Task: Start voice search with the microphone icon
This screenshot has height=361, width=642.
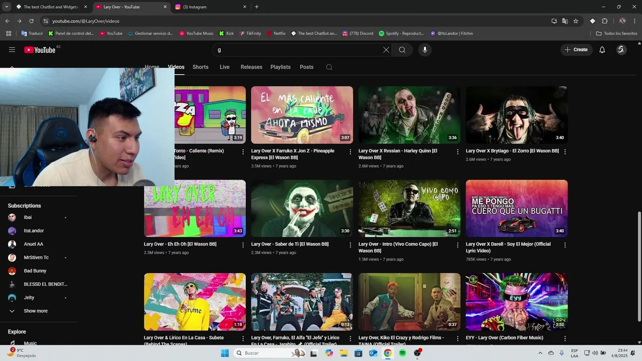Action: pyautogui.click(x=425, y=50)
